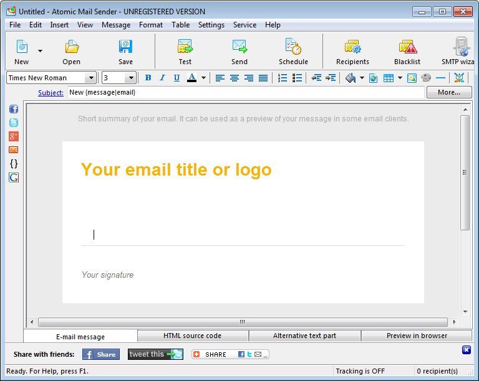
Task: Switch to HTML source code tab
Action: coord(192,336)
